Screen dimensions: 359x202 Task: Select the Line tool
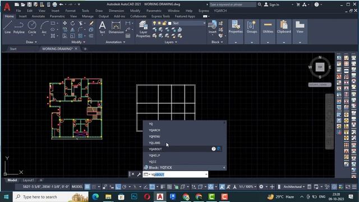click(7, 27)
